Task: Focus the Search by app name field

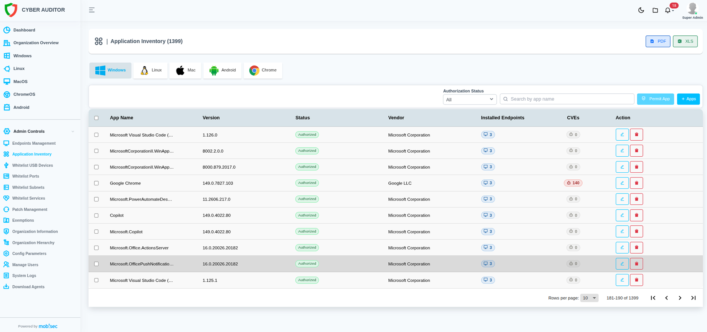Action: pyautogui.click(x=567, y=99)
